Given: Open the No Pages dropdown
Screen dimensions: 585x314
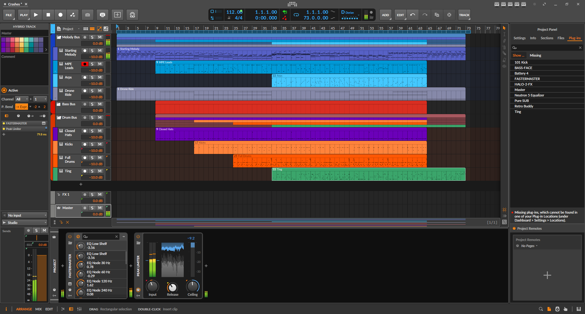Looking at the screenshot, I should tap(529, 246).
